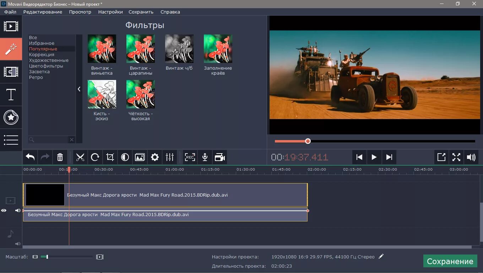This screenshot has width=483, height=273.
Task: Select the Коррекция filter category
Action: (x=42, y=54)
